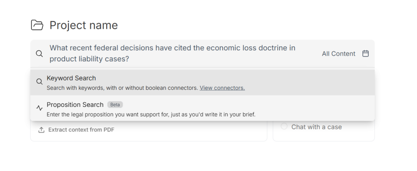This screenshot has width=417, height=171.
Task: Click the open folder icon beside Project name
Action: click(x=37, y=25)
